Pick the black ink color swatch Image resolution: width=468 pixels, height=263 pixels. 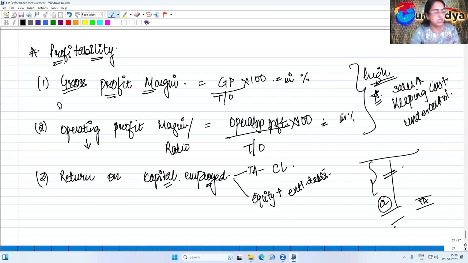(23, 23)
